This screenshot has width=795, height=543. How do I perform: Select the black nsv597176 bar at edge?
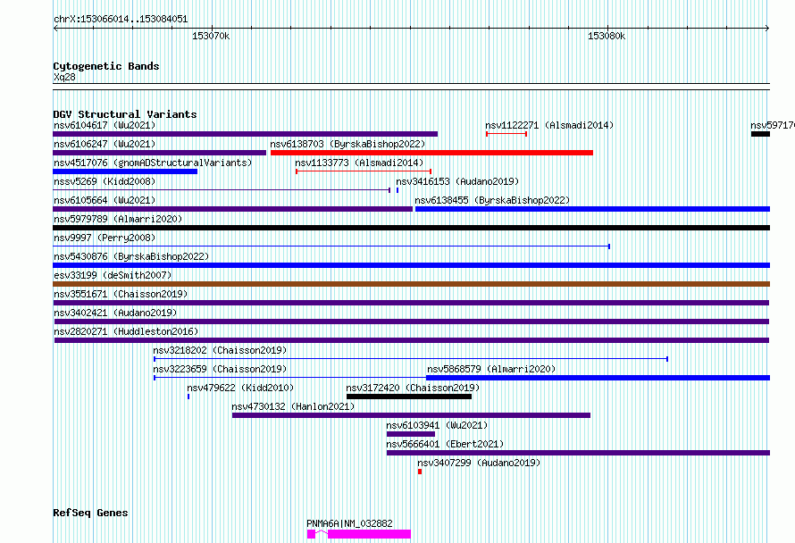coord(760,134)
